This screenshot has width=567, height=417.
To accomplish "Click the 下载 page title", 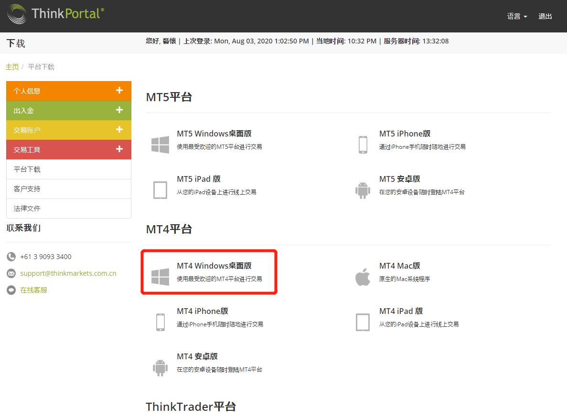I will [x=16, y=44].
